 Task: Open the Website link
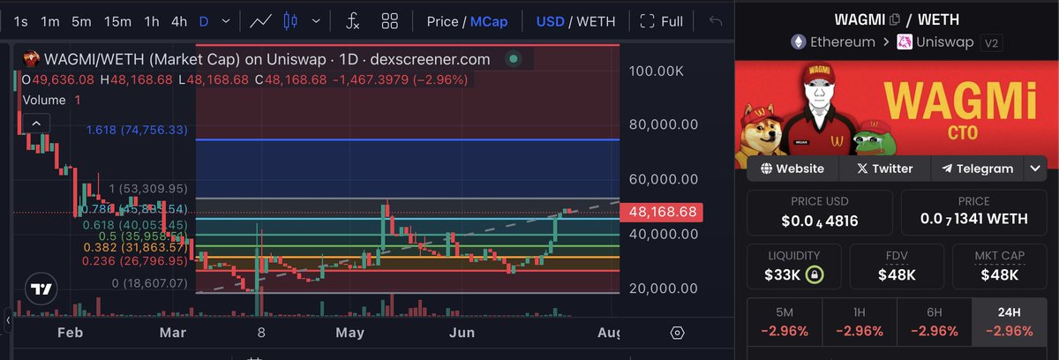click(x=792, y=169)
